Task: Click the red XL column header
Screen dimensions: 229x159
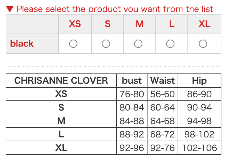Action: [x=205, y=24]
